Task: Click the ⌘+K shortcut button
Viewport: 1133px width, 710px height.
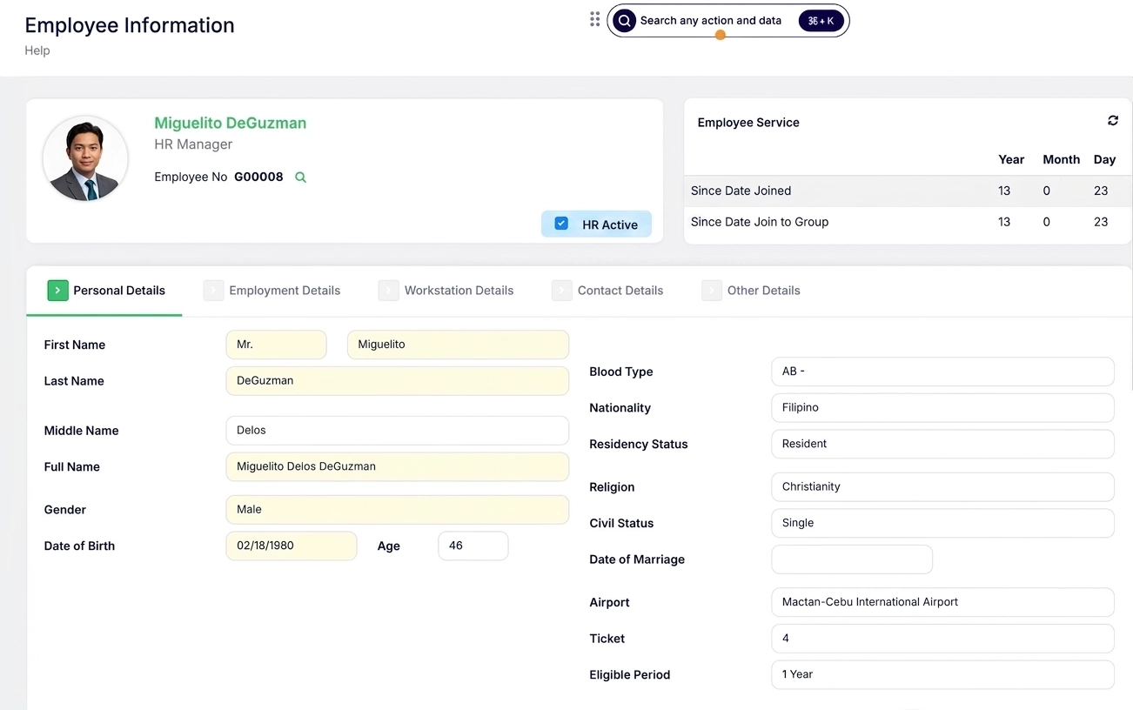Action: point(821,21)
